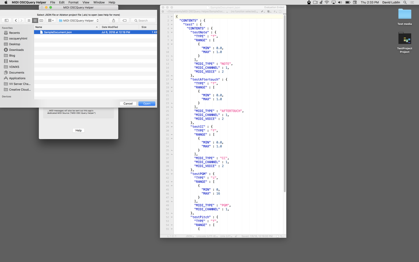This screenshot has width=419, height=262.
Task: Click the Cancel button
Action: pos(128,104)
